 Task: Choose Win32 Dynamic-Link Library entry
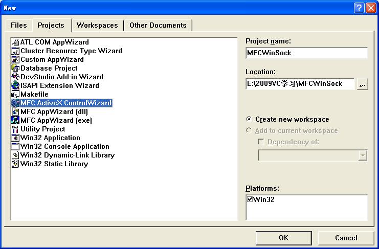tap(68, 155)
